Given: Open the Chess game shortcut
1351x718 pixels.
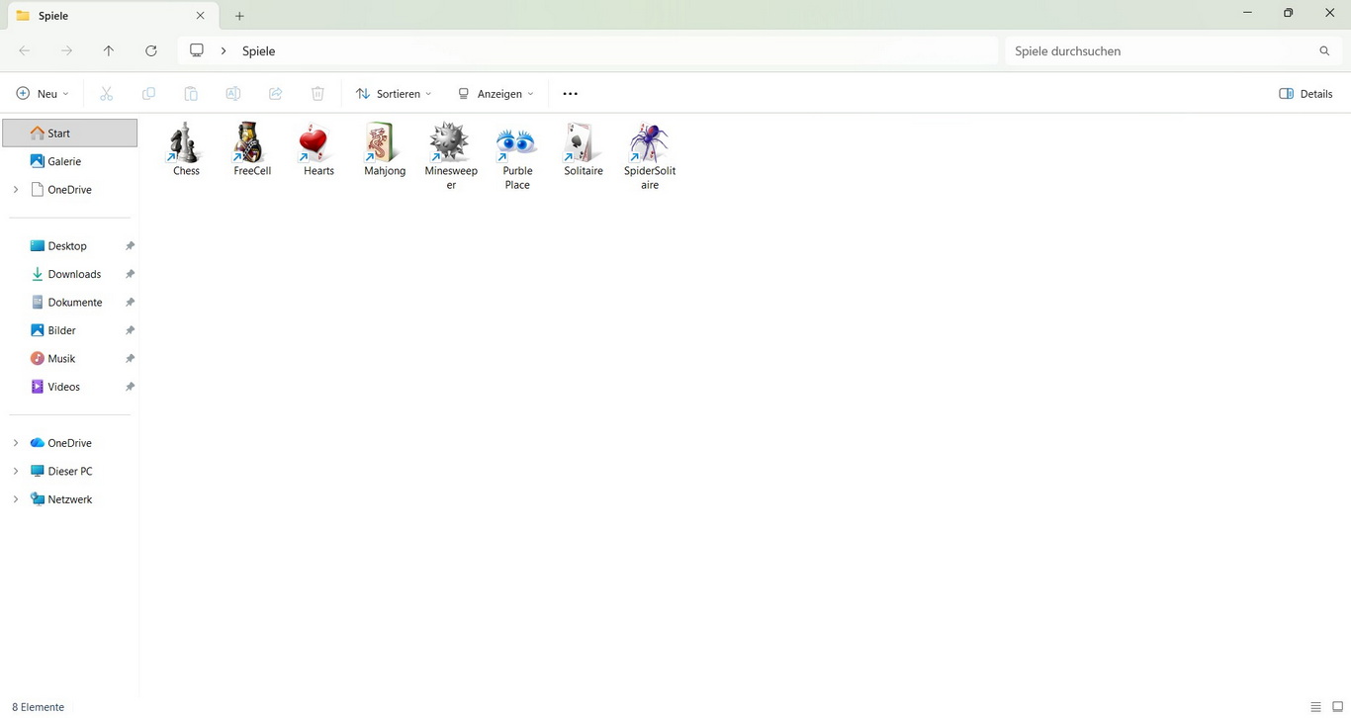Looking at the screenshot, I should coord(186,144).
